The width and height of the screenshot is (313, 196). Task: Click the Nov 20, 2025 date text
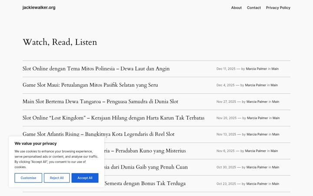[226, 118]
